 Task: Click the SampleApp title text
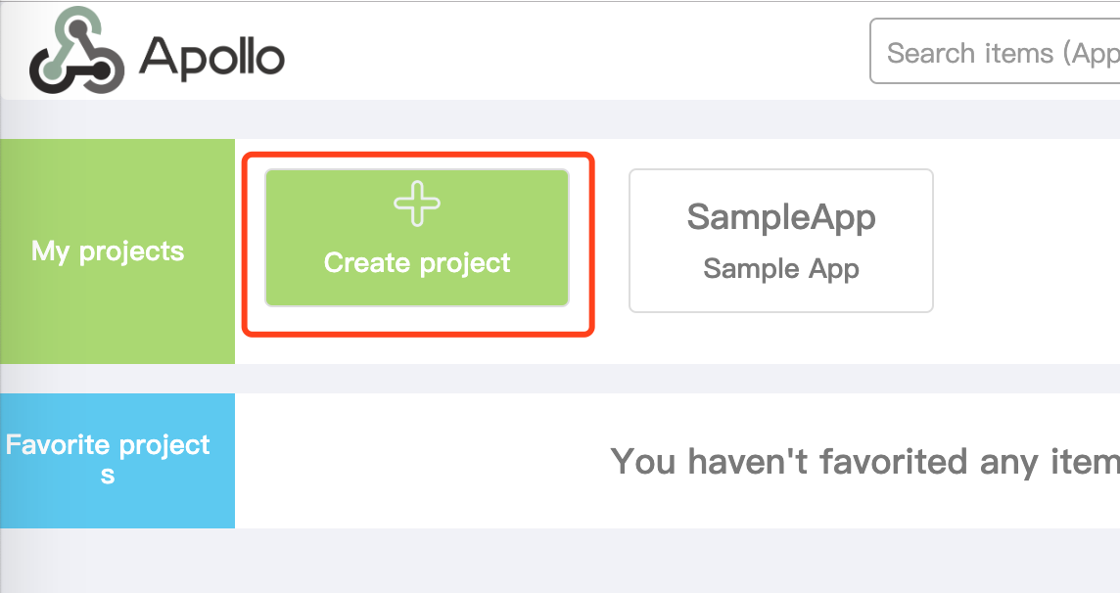coord(780,217)
